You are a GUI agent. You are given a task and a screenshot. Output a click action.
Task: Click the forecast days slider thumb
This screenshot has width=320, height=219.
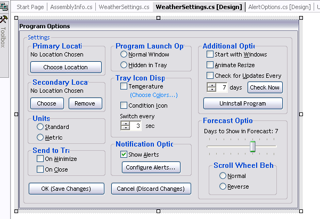tap(253, 147)
